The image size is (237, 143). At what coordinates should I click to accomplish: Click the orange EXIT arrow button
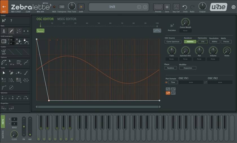(4, 7)
